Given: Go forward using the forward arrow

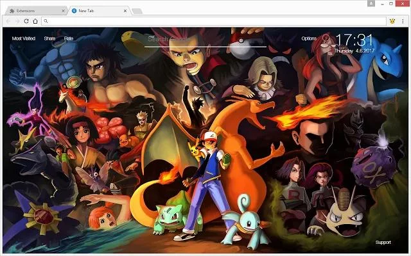Looking at the screenshot, I should [17, 21].
